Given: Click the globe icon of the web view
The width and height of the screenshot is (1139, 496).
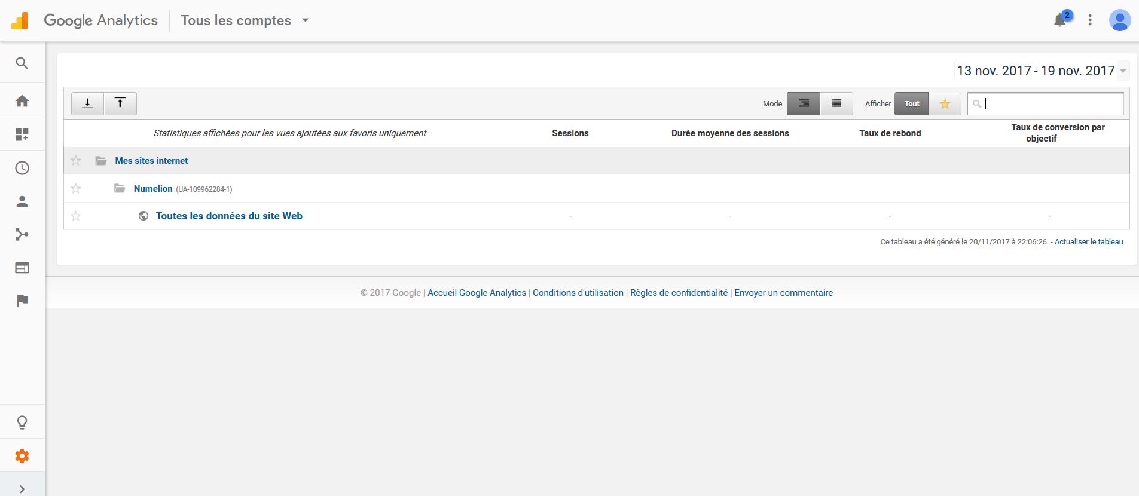Looking at the screenshot, I should point(143,216).
